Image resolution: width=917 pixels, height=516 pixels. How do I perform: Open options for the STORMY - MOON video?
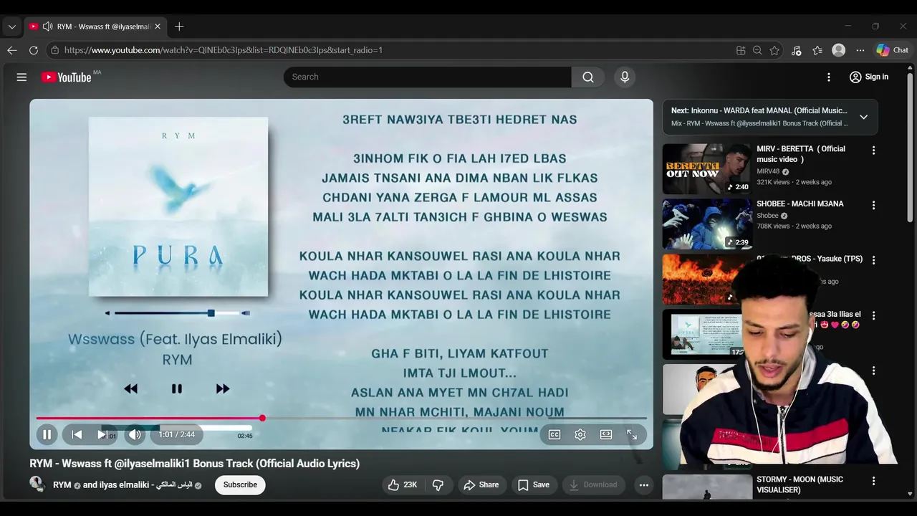[873, 481]
